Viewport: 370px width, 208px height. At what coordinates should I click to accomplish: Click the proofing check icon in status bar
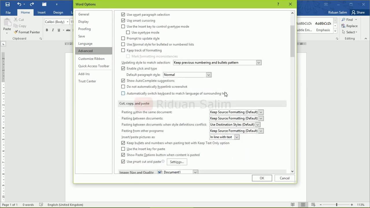(x=41, y=205)
